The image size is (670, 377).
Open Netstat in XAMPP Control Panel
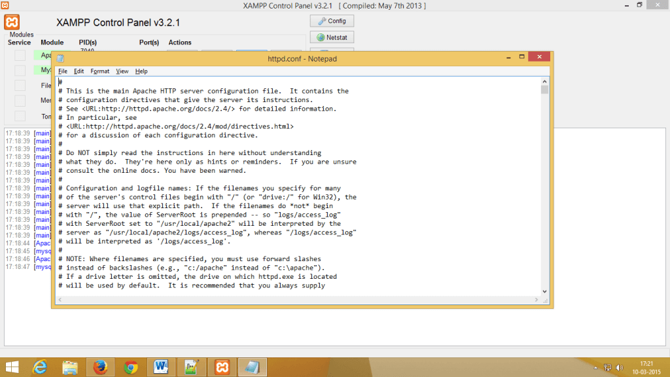(x=332, y=37)
